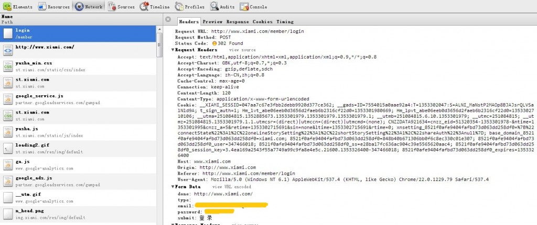Image resolution: width=537 pixels, height=225 pixels.
Task: Open the Console panel
Action: pos(253,6)
